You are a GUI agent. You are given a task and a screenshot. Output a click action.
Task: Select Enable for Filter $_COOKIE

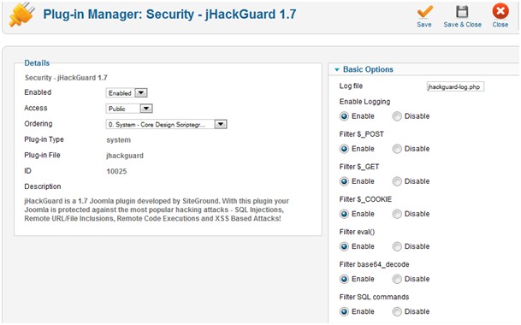coord(344,214)
